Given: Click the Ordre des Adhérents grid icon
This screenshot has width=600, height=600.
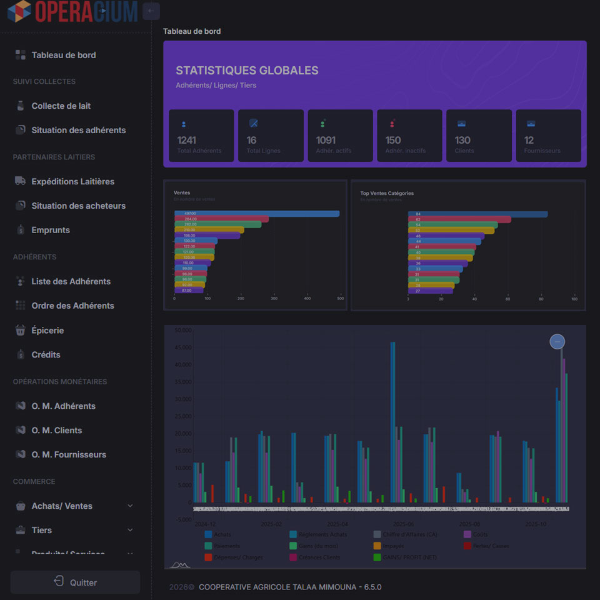Looking at the screenshot, I should point(20,306).
